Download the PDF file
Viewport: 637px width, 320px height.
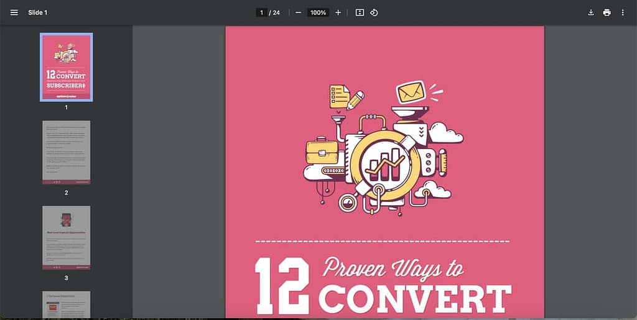(591, 12)
